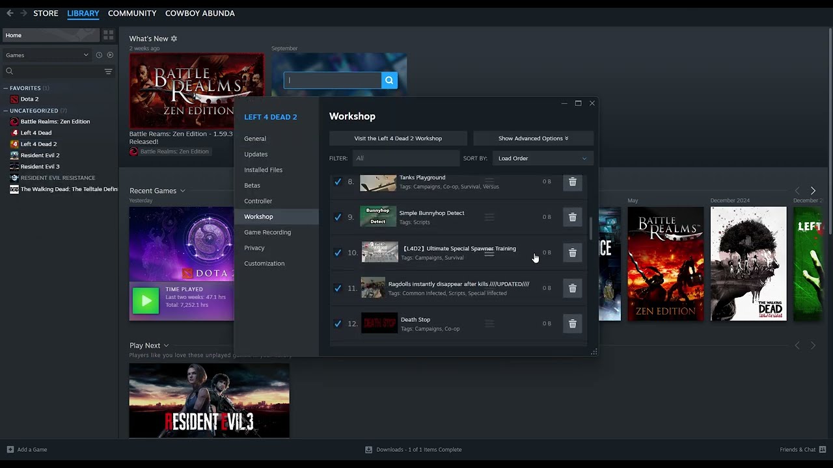Expand Show Advanced Options

click(533, 138)
